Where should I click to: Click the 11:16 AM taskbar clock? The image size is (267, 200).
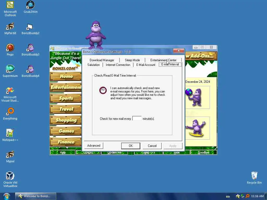257,196
